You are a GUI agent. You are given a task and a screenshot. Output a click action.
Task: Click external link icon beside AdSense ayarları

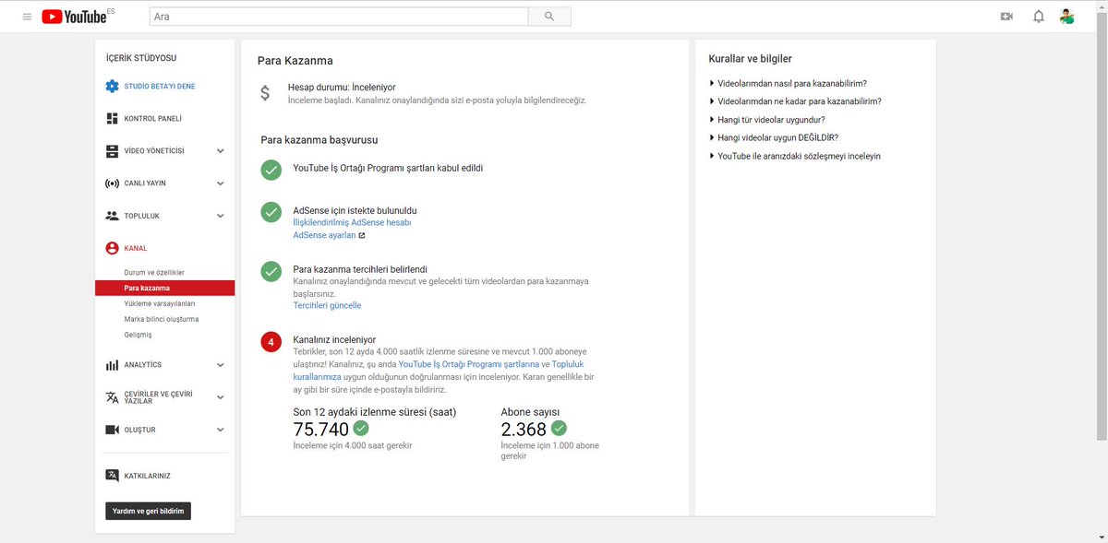coord(362,236)
